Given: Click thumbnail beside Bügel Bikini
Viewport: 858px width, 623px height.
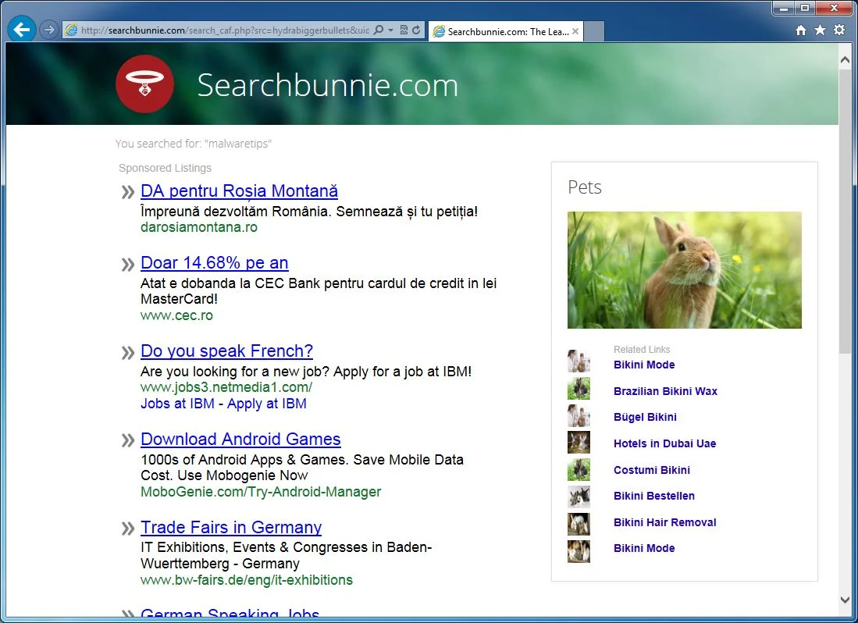Looking at the screenshot, I should (579, 415).
